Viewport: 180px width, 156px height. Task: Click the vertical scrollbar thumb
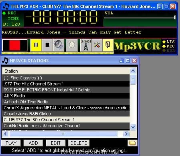[133, 79]
